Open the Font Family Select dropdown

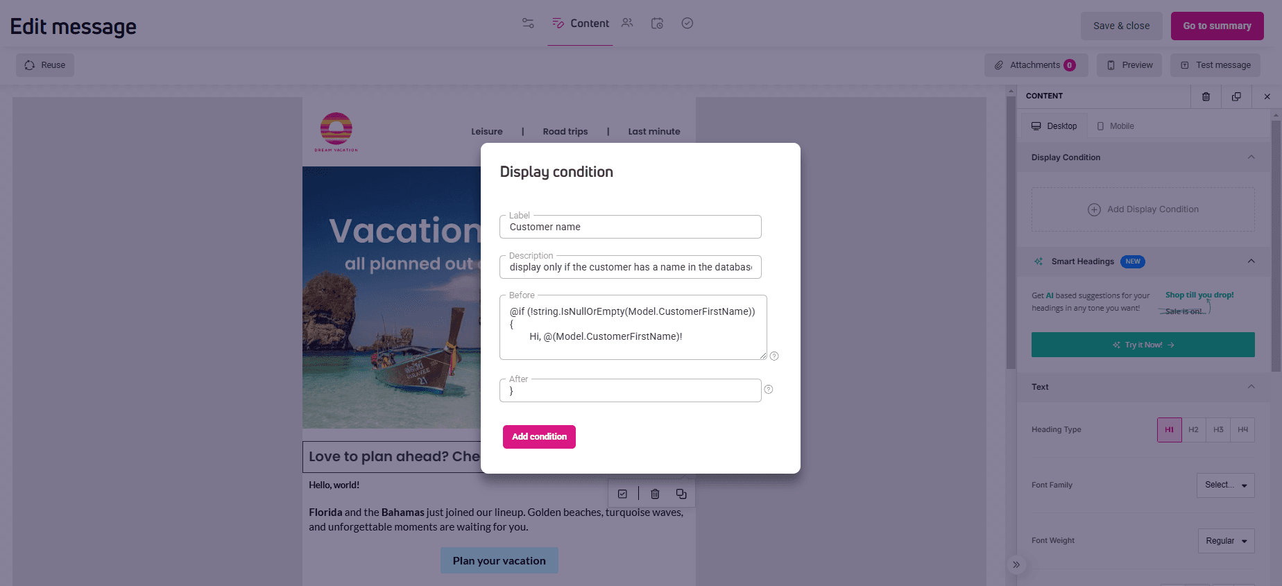[x=1226, y=485]
